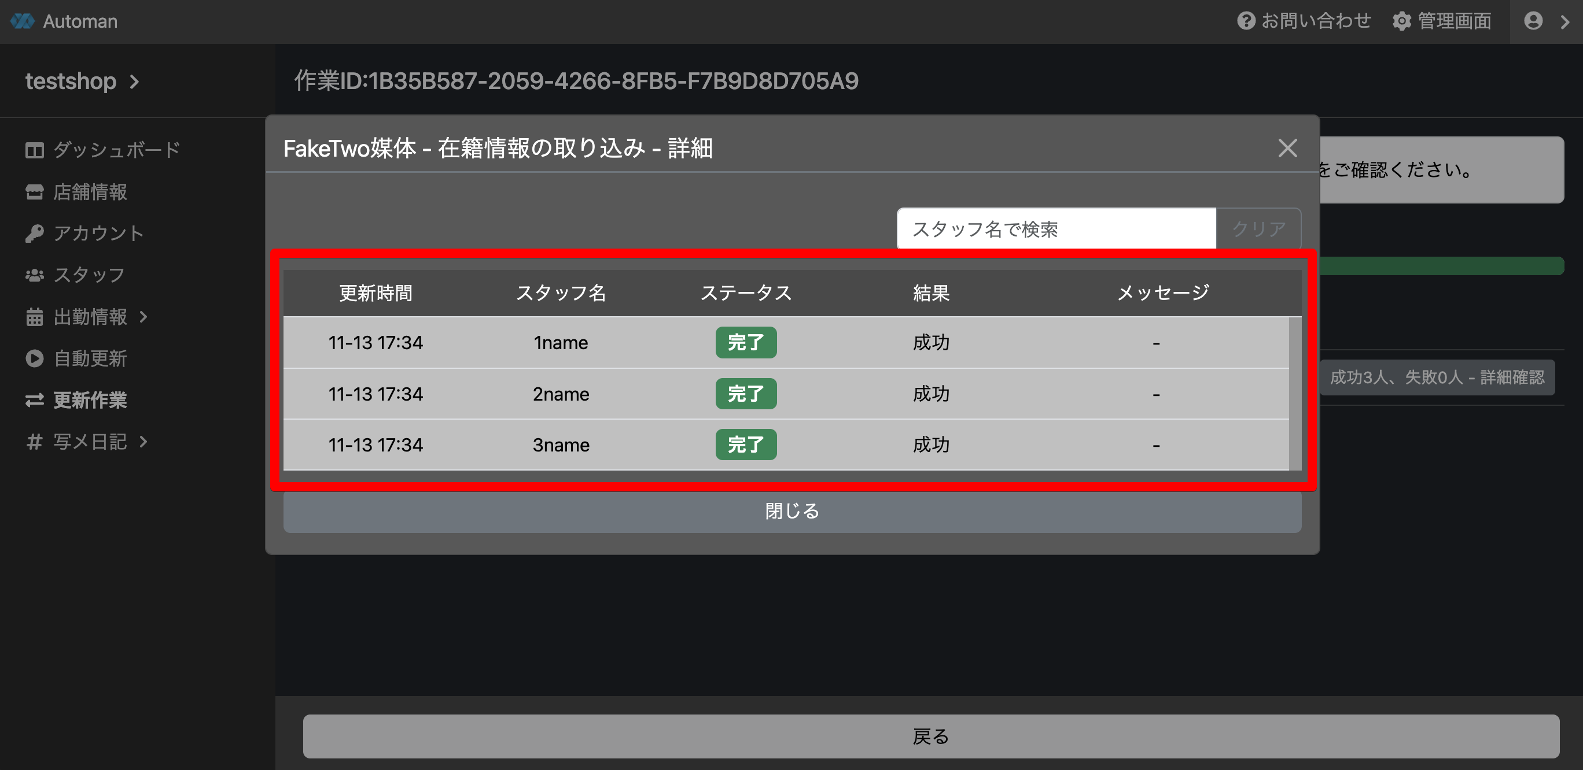Click the 管理画面 gear icon
1583x770 pixels.
point(1402,21)
